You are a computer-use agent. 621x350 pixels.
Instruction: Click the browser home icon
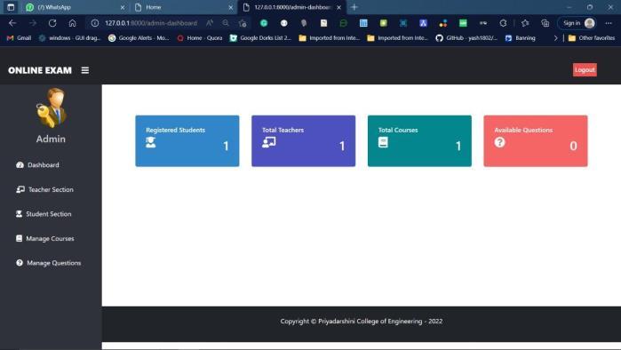(x=72, y=23)
